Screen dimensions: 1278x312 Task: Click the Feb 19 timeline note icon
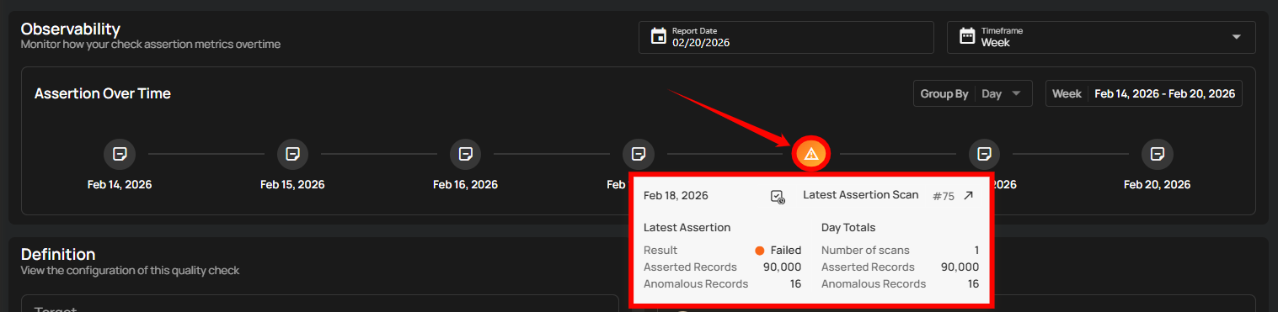coord(984,154)
